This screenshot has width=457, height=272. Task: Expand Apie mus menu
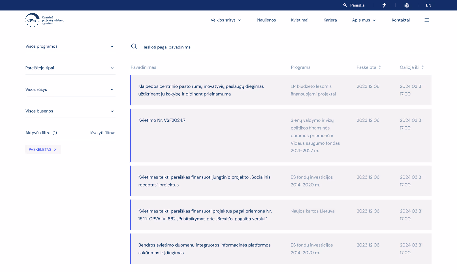[x=364, y=20]
